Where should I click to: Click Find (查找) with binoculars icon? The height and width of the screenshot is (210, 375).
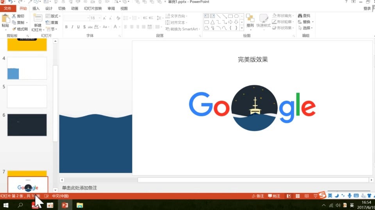click(304, 16)
